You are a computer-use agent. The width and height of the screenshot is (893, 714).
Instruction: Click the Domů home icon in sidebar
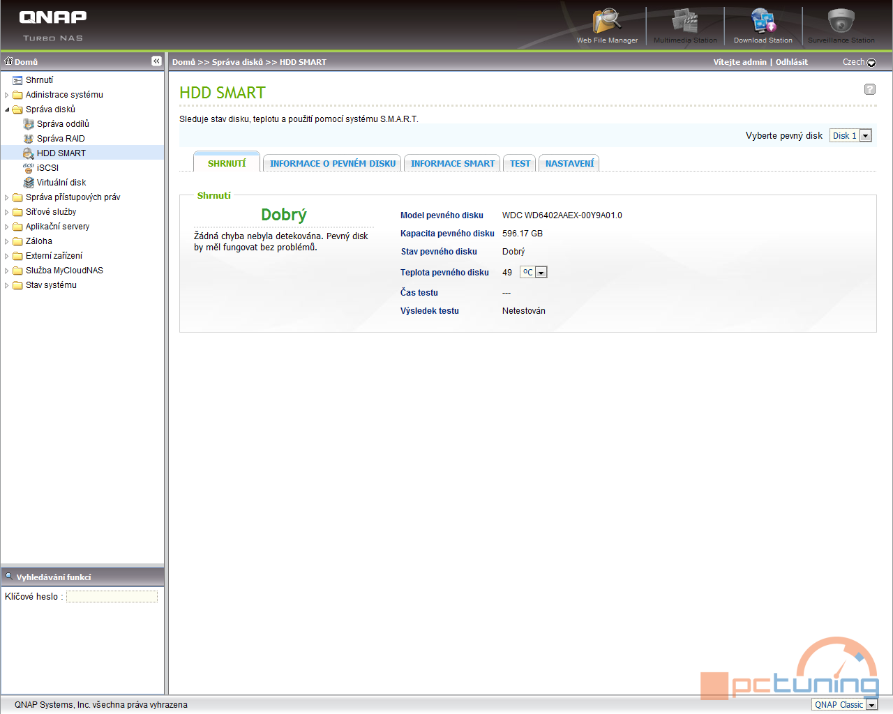[9, 61]
